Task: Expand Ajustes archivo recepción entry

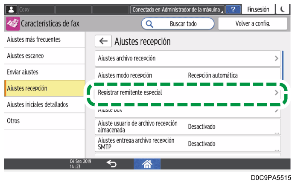Action: [187, 58]
